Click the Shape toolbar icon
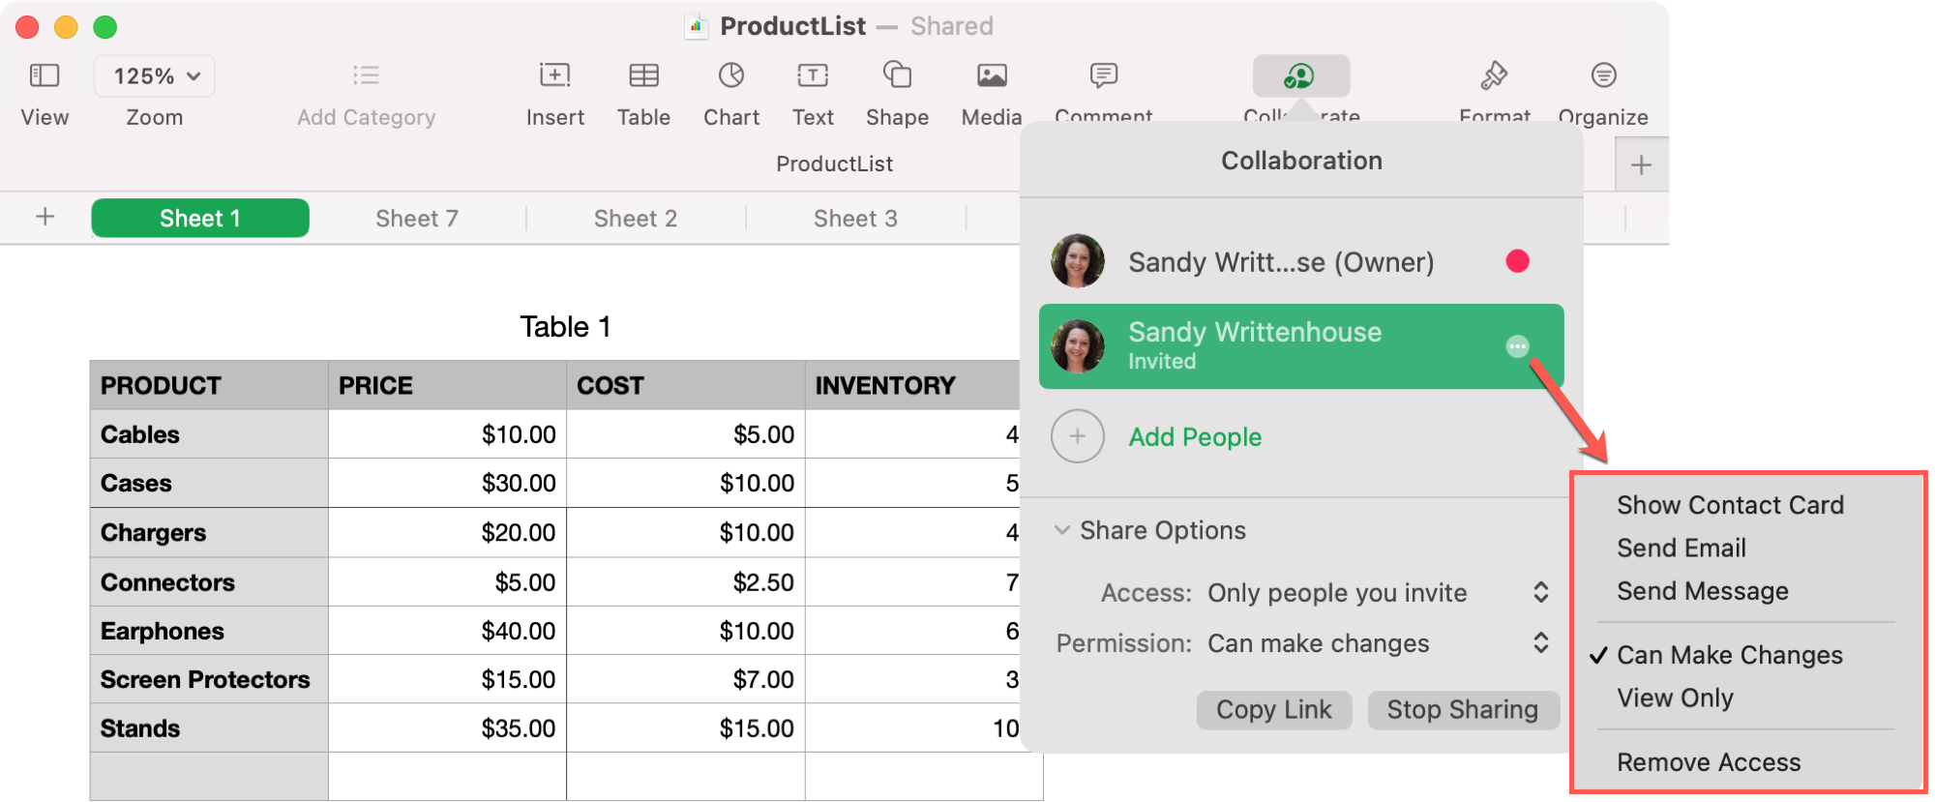Image resolution: width=1935 pixels, height=802 pixels. tap(897, 75)
